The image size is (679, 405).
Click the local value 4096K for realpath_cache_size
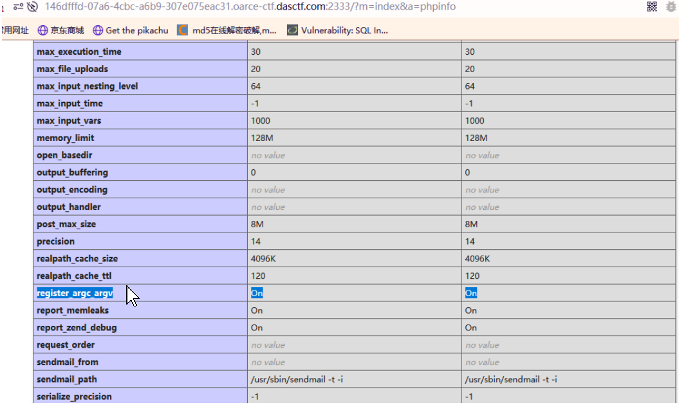pos(263,259)
